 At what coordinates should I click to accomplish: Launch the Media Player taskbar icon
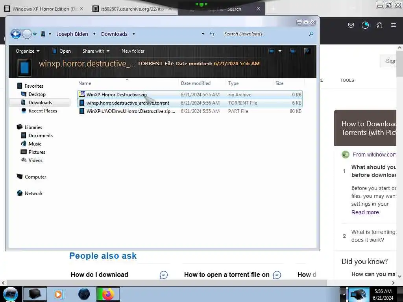[58, 294]
